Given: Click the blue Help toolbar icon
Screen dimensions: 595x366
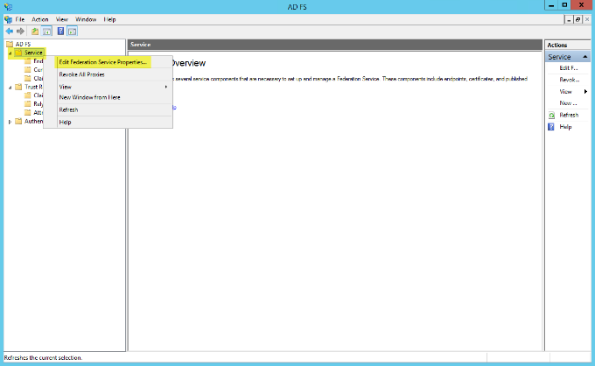Looking at the screenshot, I should pyautogui.click(x=60, y=31).
